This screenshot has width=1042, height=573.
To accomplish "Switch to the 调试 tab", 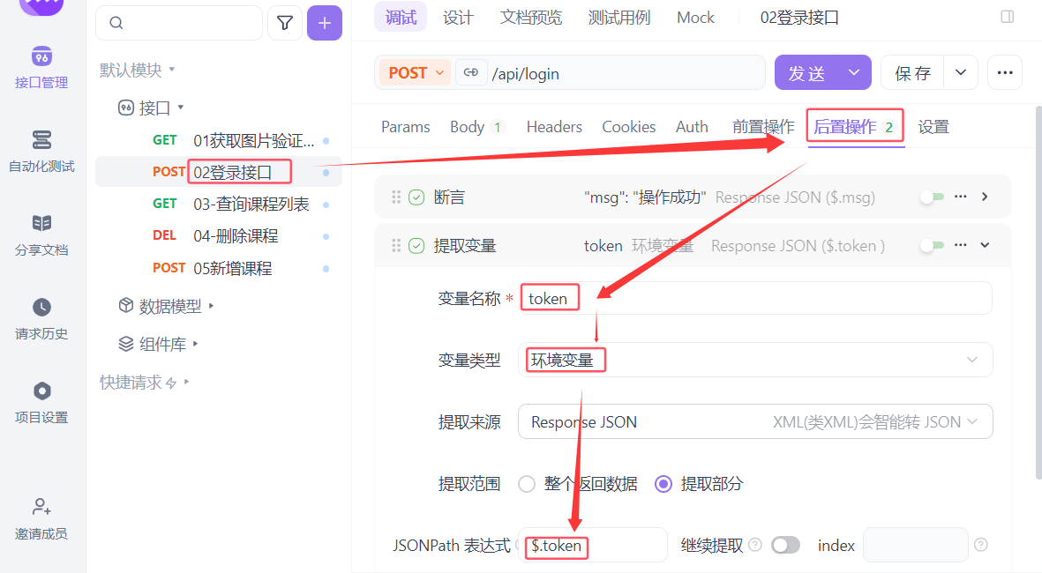I will coord(401,18).
